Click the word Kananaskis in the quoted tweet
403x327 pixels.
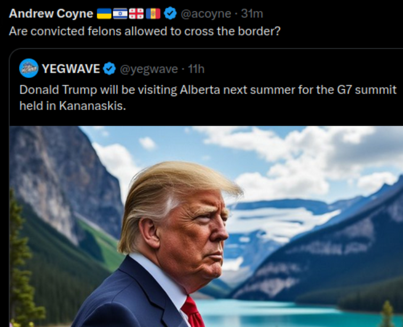(x=92, y=105)
